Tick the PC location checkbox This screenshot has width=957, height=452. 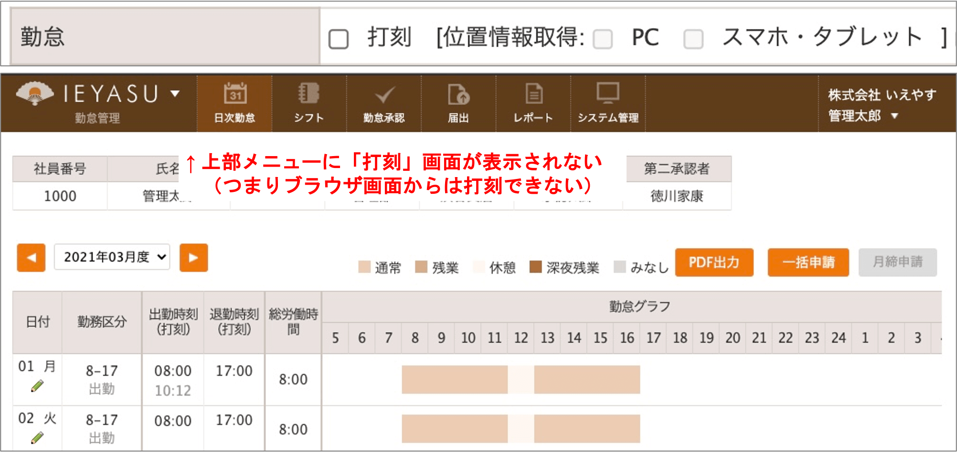point(603,39)
